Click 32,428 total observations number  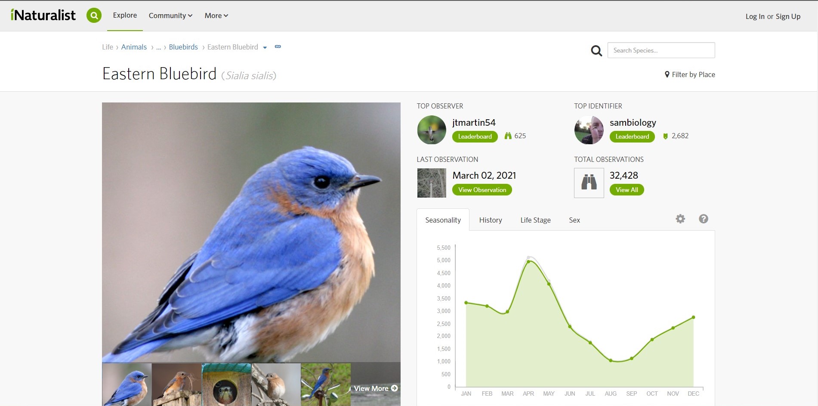click(x=624, y=175)
